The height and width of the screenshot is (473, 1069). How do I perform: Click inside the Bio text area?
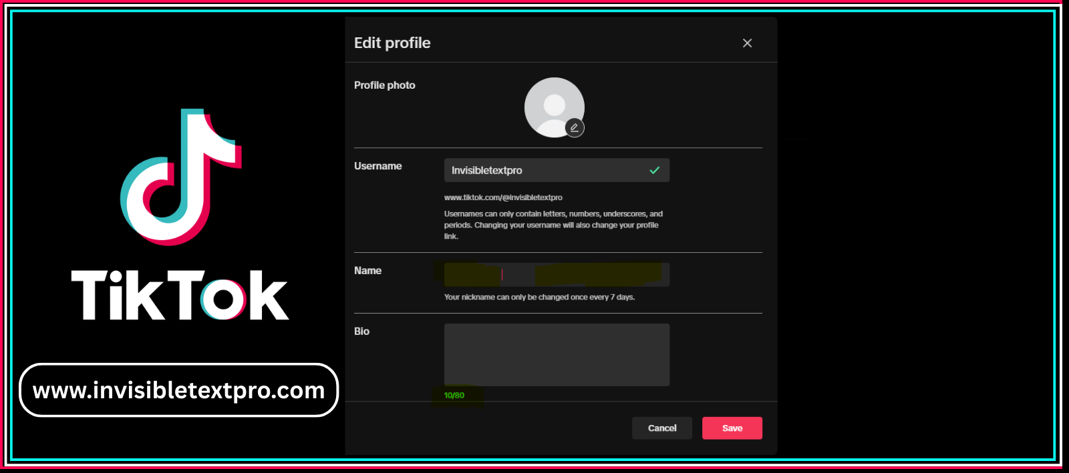(557, 355)
